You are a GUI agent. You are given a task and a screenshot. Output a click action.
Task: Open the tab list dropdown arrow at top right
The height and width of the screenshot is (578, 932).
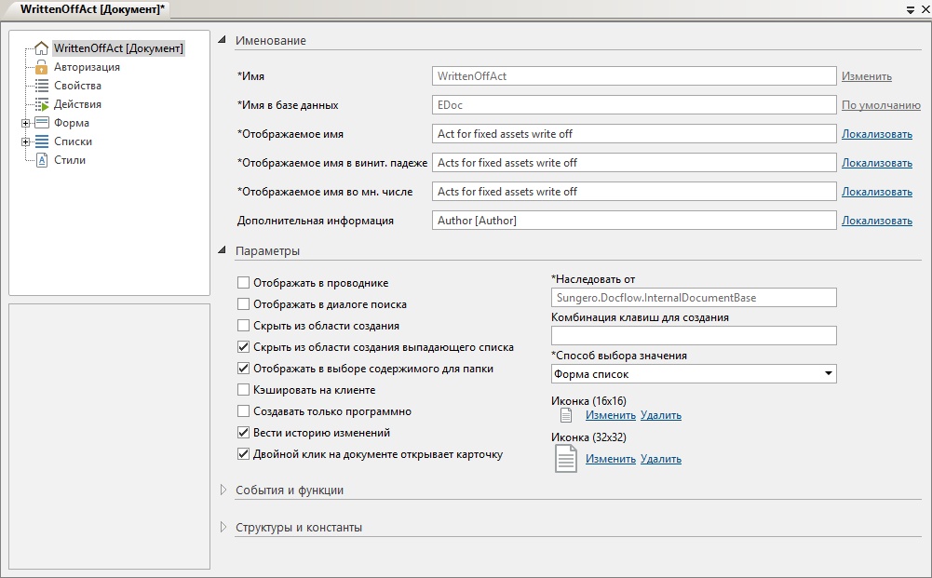910,8
